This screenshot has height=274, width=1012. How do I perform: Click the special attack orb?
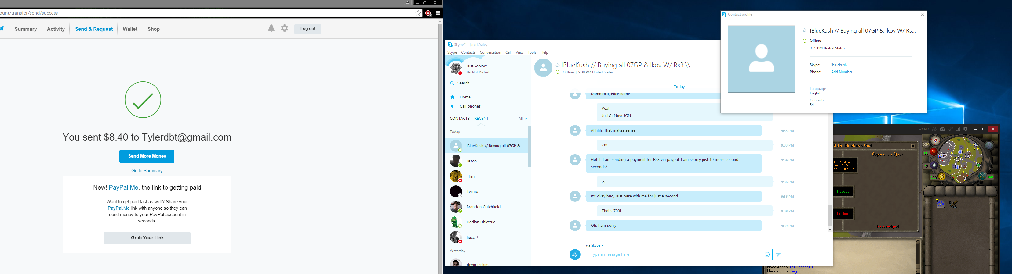coord(983,176)
